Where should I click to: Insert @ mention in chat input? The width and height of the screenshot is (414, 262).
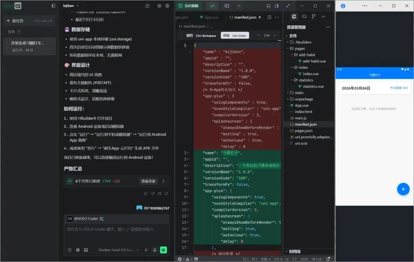[x=70, y=250]
